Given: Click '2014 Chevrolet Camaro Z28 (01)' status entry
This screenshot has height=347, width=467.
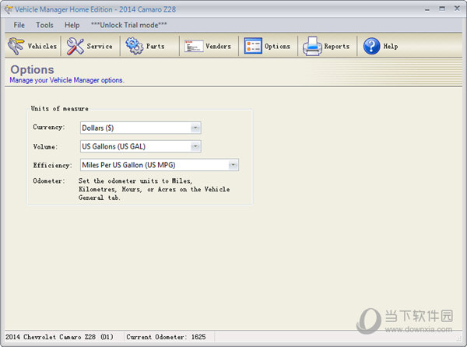Looking at the screenshot, I should pyautogui.click(x=59, y=337).
